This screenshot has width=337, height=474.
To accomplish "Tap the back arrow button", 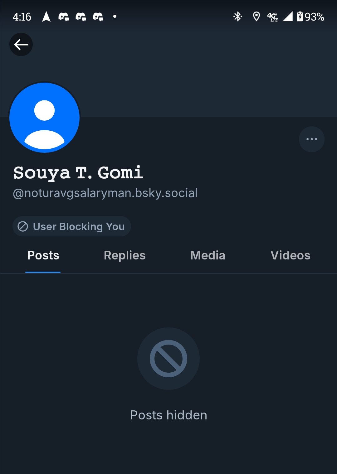I will click(21, 45).
